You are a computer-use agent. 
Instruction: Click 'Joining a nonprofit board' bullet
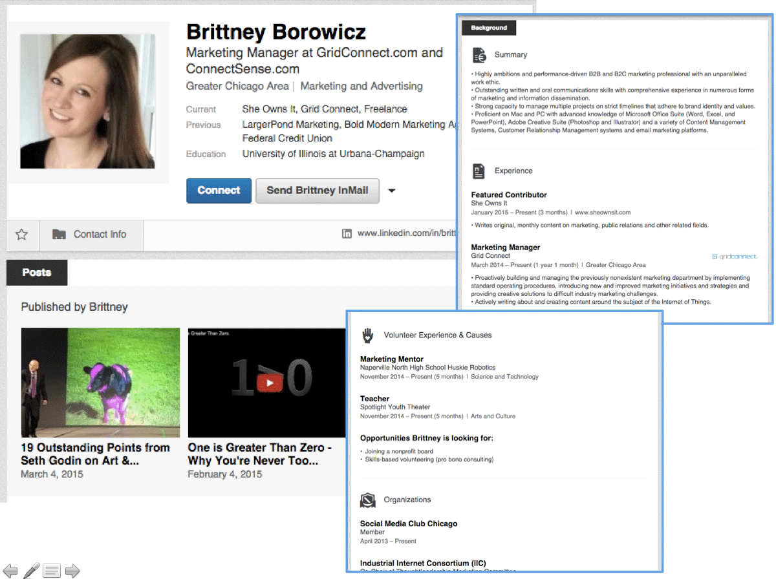pos(399,451)
